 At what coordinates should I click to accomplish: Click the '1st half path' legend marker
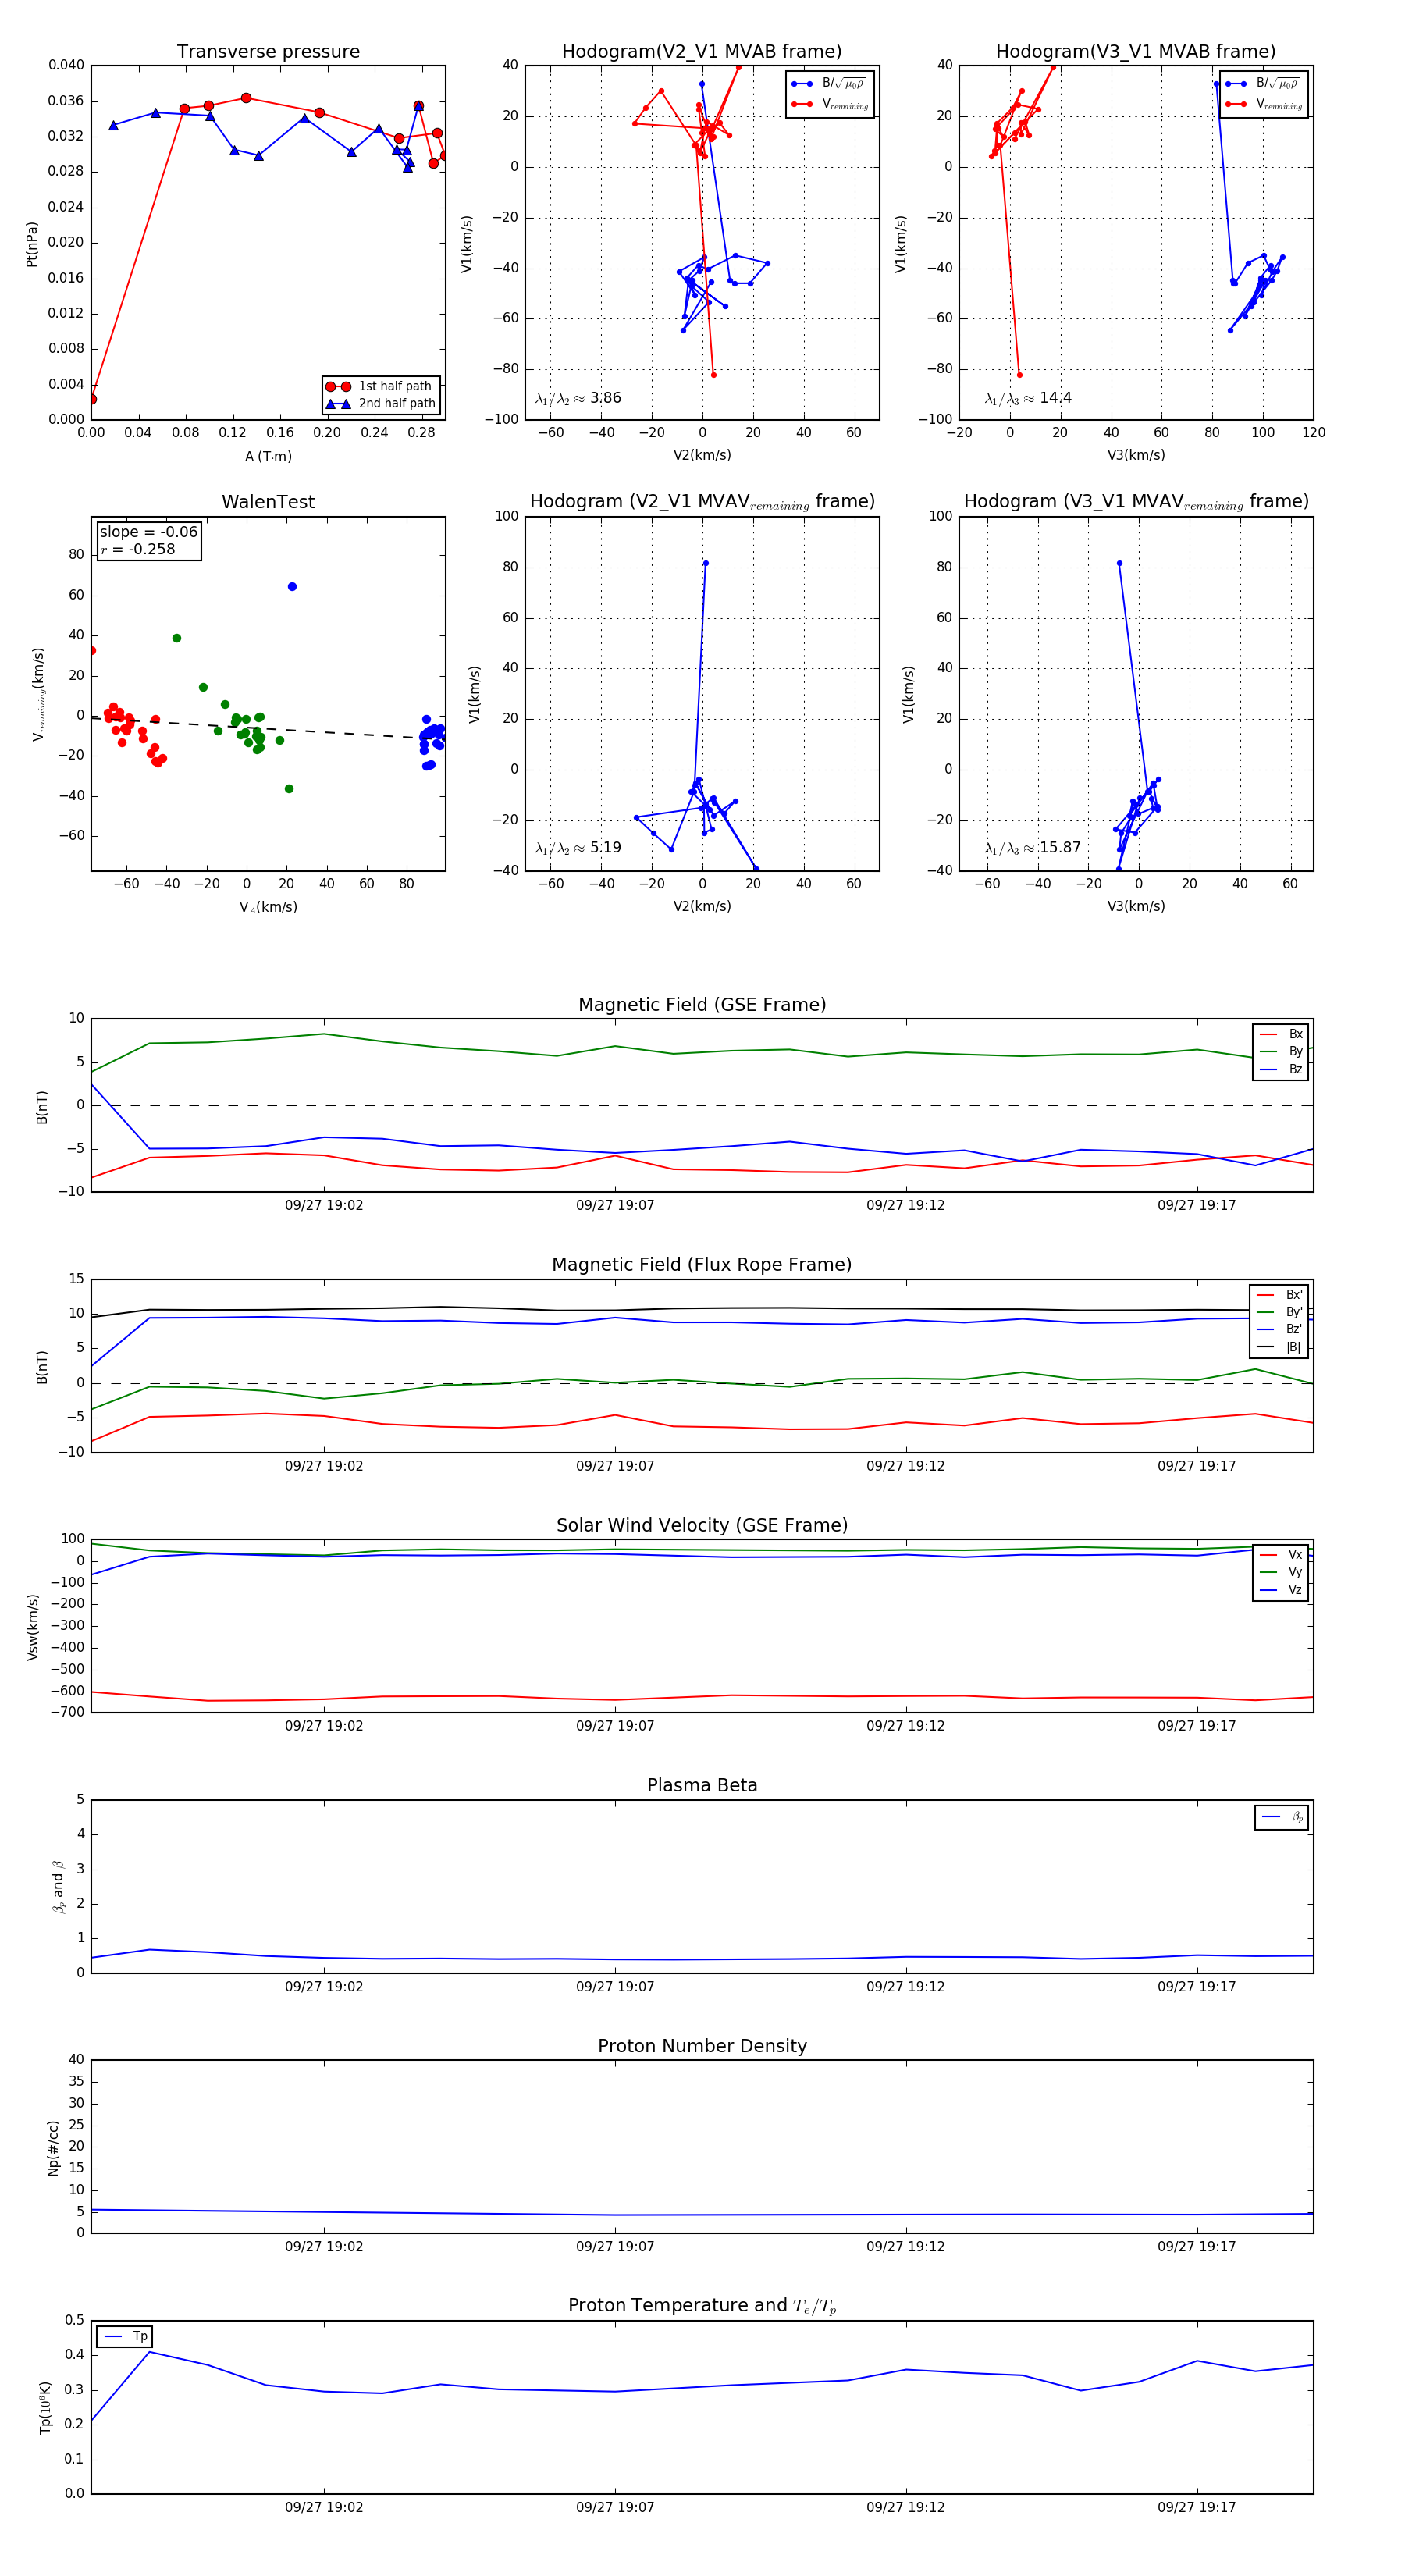338,386
